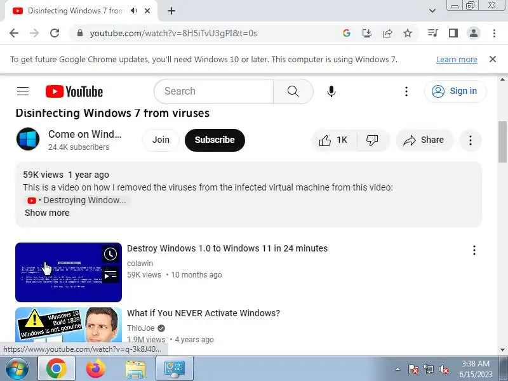Dismiss the Chrome update notification bar

pos(493,59)
